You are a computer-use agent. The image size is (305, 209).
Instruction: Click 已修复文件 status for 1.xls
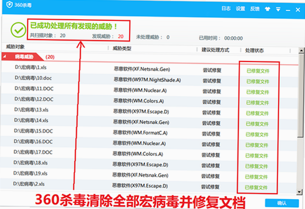258,71
